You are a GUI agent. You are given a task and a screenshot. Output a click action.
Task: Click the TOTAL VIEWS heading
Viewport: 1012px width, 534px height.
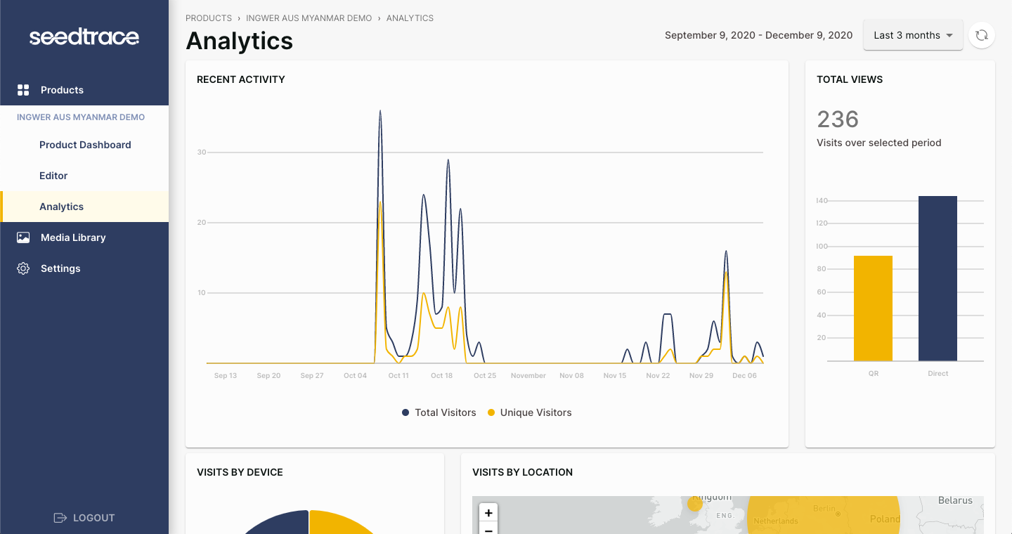850,79
